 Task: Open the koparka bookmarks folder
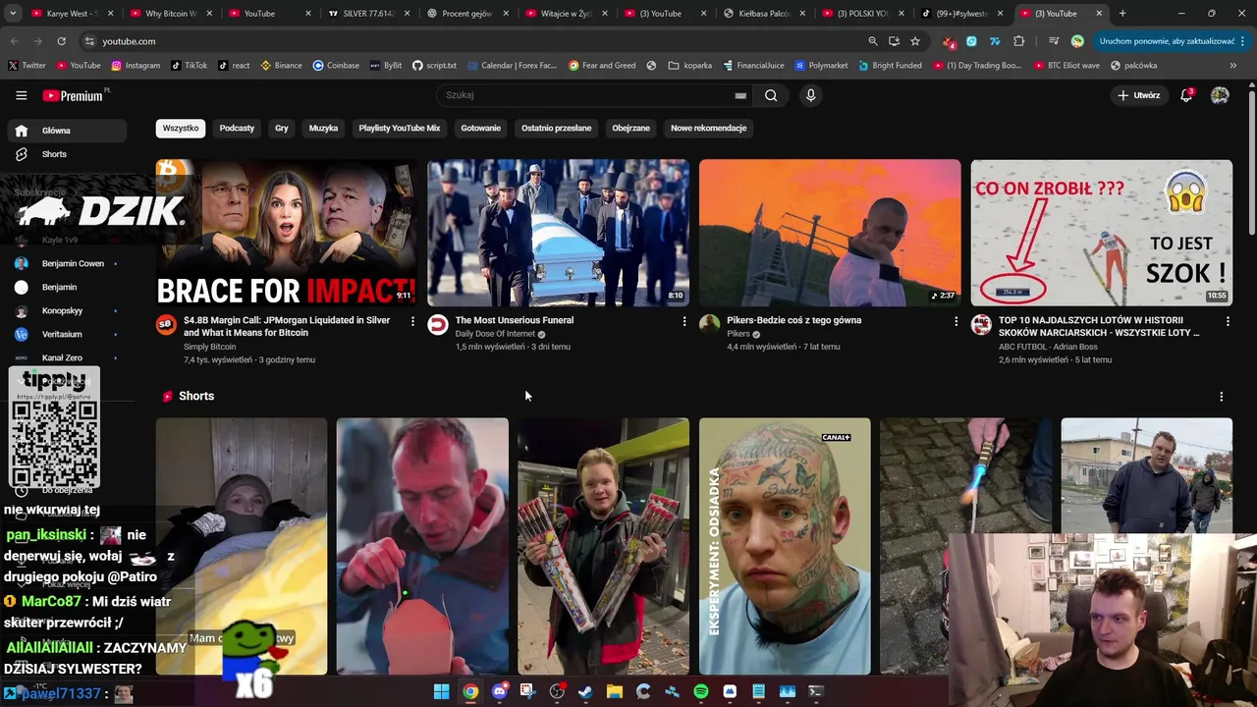coord(690,66)
